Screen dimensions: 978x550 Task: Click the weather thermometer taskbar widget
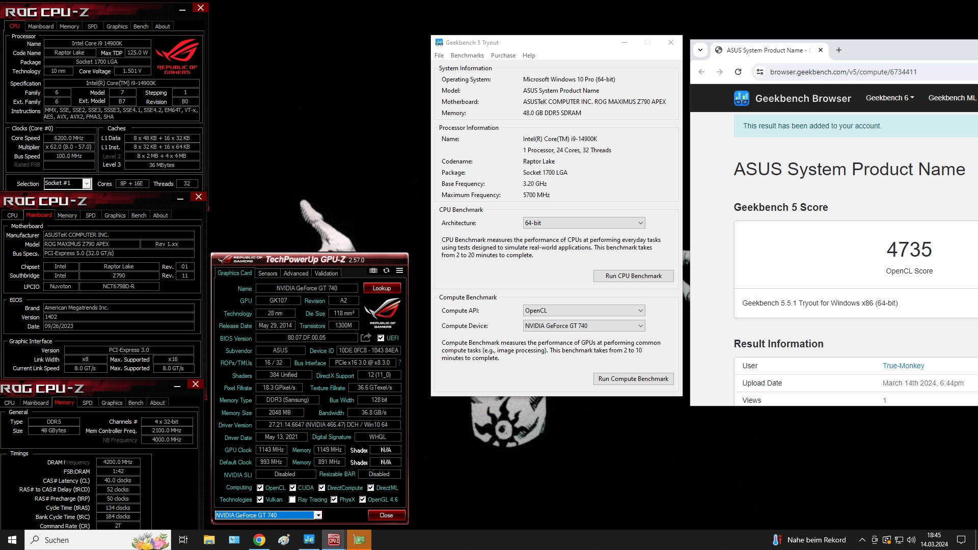pyautogui.click(x=809, y=540)
